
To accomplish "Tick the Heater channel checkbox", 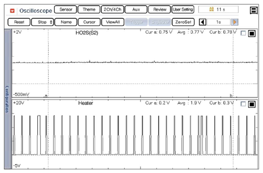I will [x=243, y=104].
